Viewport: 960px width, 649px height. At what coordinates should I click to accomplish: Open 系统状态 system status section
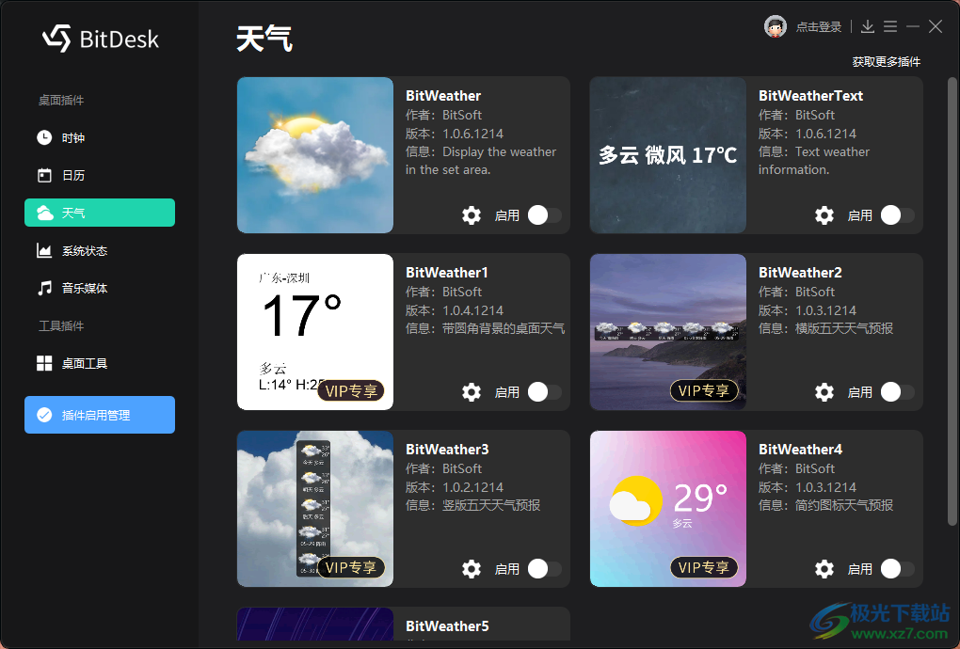(x=100, y=250)
